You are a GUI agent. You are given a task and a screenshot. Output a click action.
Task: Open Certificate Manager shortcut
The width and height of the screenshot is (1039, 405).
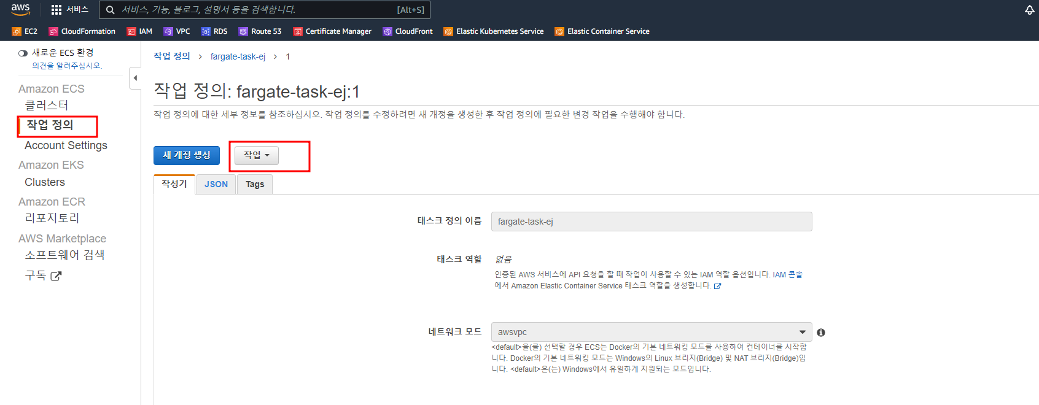[x=332, y=31]
